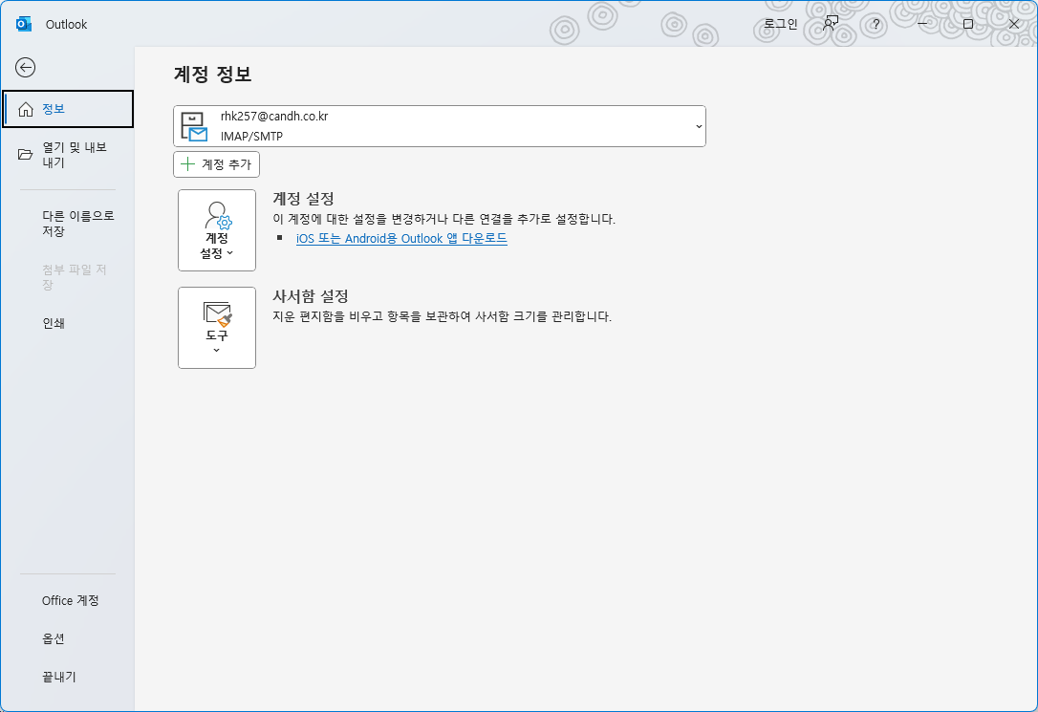The width and height of the screenshot is (1038, 712).
Task: Go back using the circled arrow
Action: point(25,68)
